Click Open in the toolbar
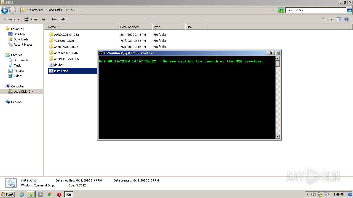Viewport: 353px width, 198px height. [x=31, y=19]
